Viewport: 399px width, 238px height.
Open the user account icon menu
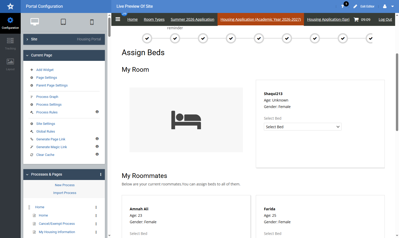pos(385,6)
